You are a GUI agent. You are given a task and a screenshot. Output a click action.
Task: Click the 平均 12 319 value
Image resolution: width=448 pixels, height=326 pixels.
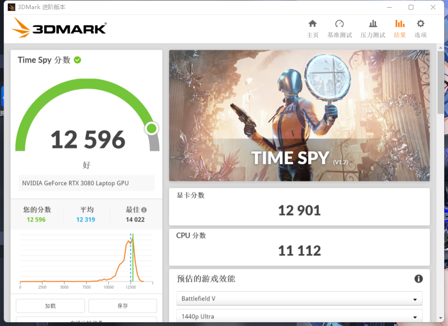pyautogui.click(x=86, y=220)
